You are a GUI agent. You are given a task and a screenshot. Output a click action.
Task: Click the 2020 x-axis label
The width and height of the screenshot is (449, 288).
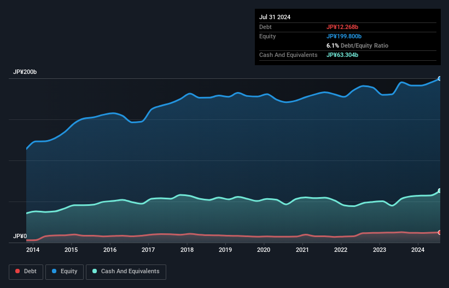tap(264, 250)
